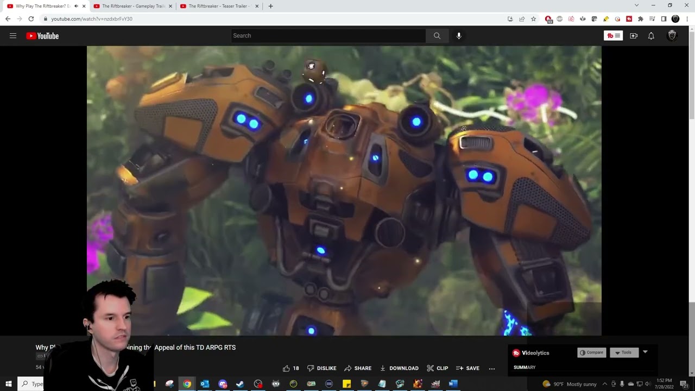Open the Create video camera icon
Image resolution: width=695 pixels, height=391 pixels.
634,36
